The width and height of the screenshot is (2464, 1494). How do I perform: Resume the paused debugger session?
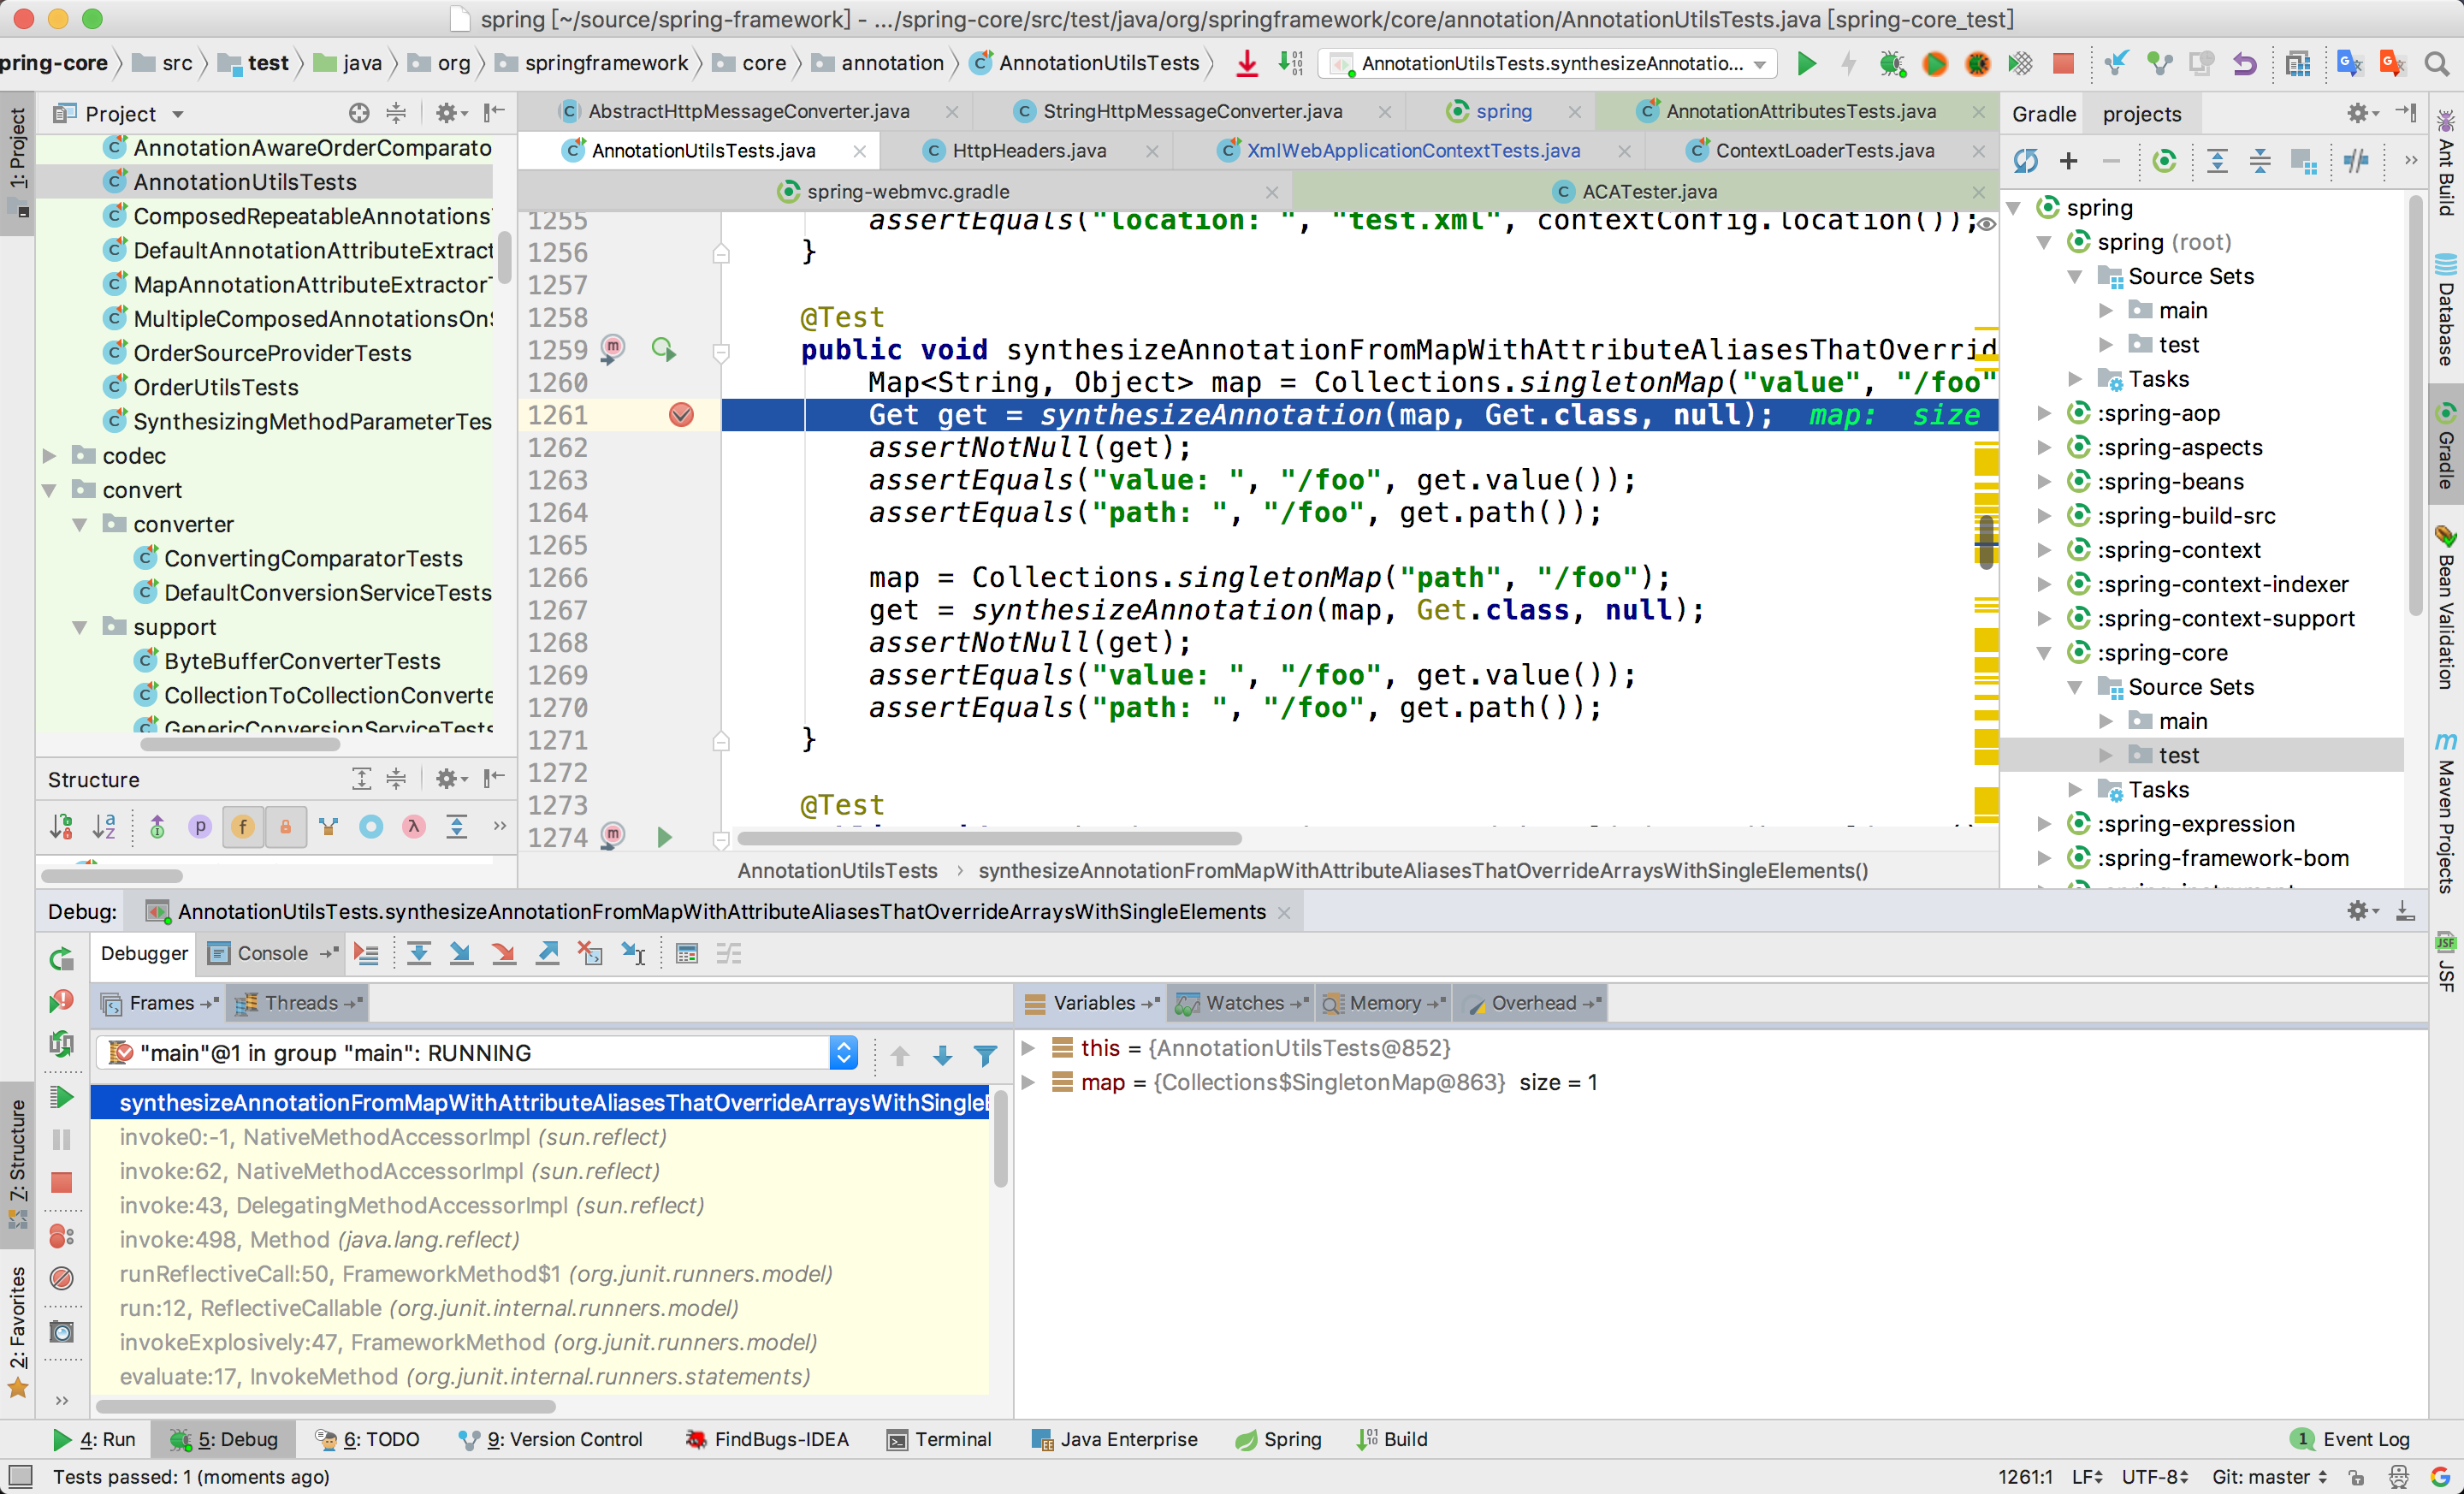62,1096
